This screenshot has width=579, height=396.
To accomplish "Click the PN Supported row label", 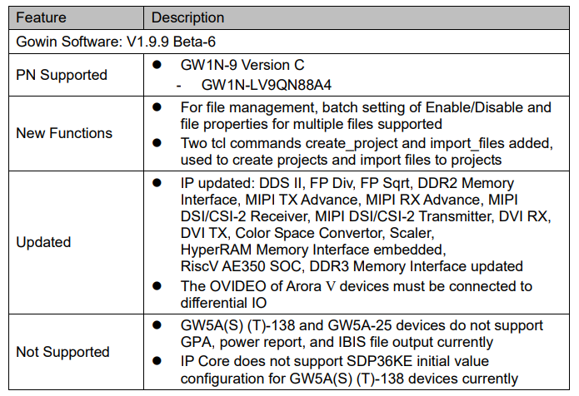I will (x=62, y=75).
